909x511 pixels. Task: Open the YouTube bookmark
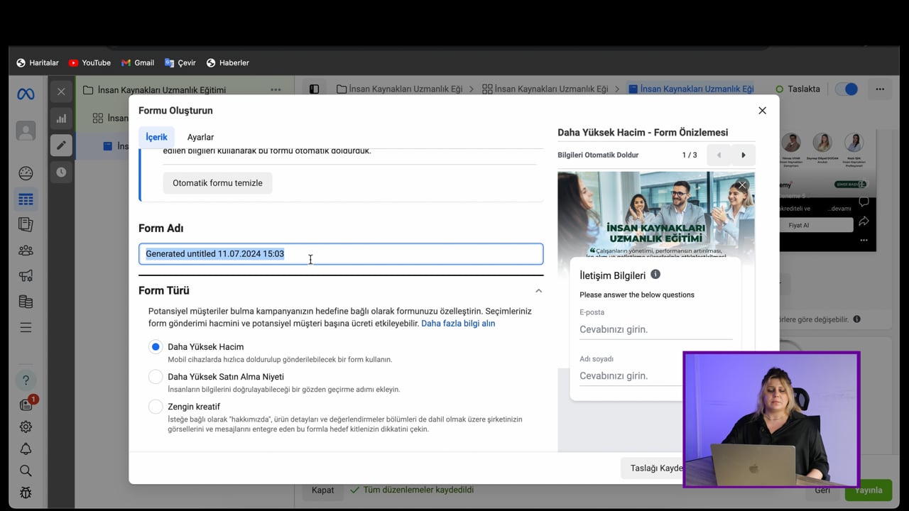[89, 63]
